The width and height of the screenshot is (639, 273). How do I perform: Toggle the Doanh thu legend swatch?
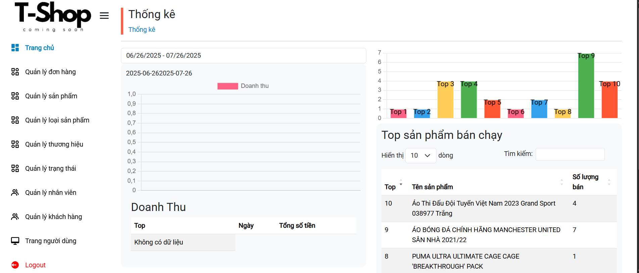coord(228,86)
